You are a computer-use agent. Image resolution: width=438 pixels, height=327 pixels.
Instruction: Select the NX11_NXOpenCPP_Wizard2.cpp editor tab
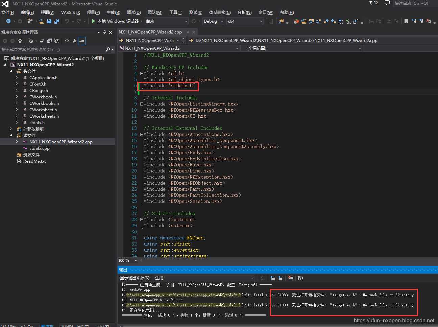tap(150, 32)
